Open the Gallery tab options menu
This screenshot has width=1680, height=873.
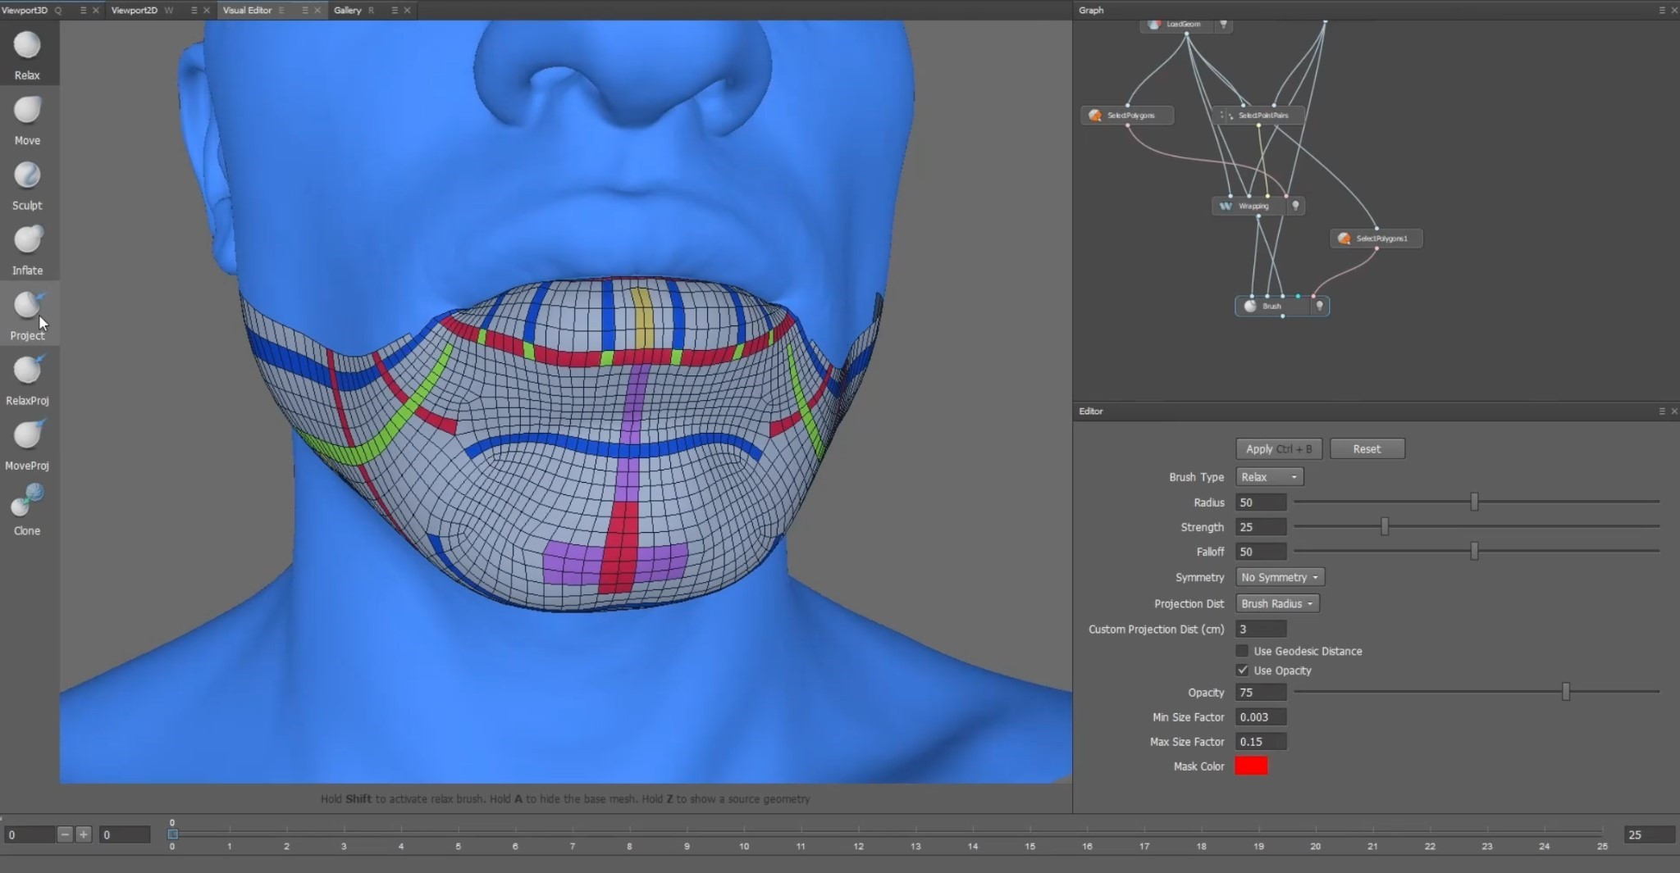click(395, 11)
